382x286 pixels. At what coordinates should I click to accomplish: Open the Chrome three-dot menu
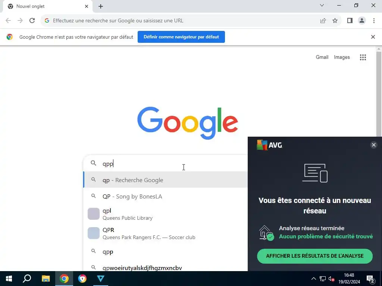374,21
